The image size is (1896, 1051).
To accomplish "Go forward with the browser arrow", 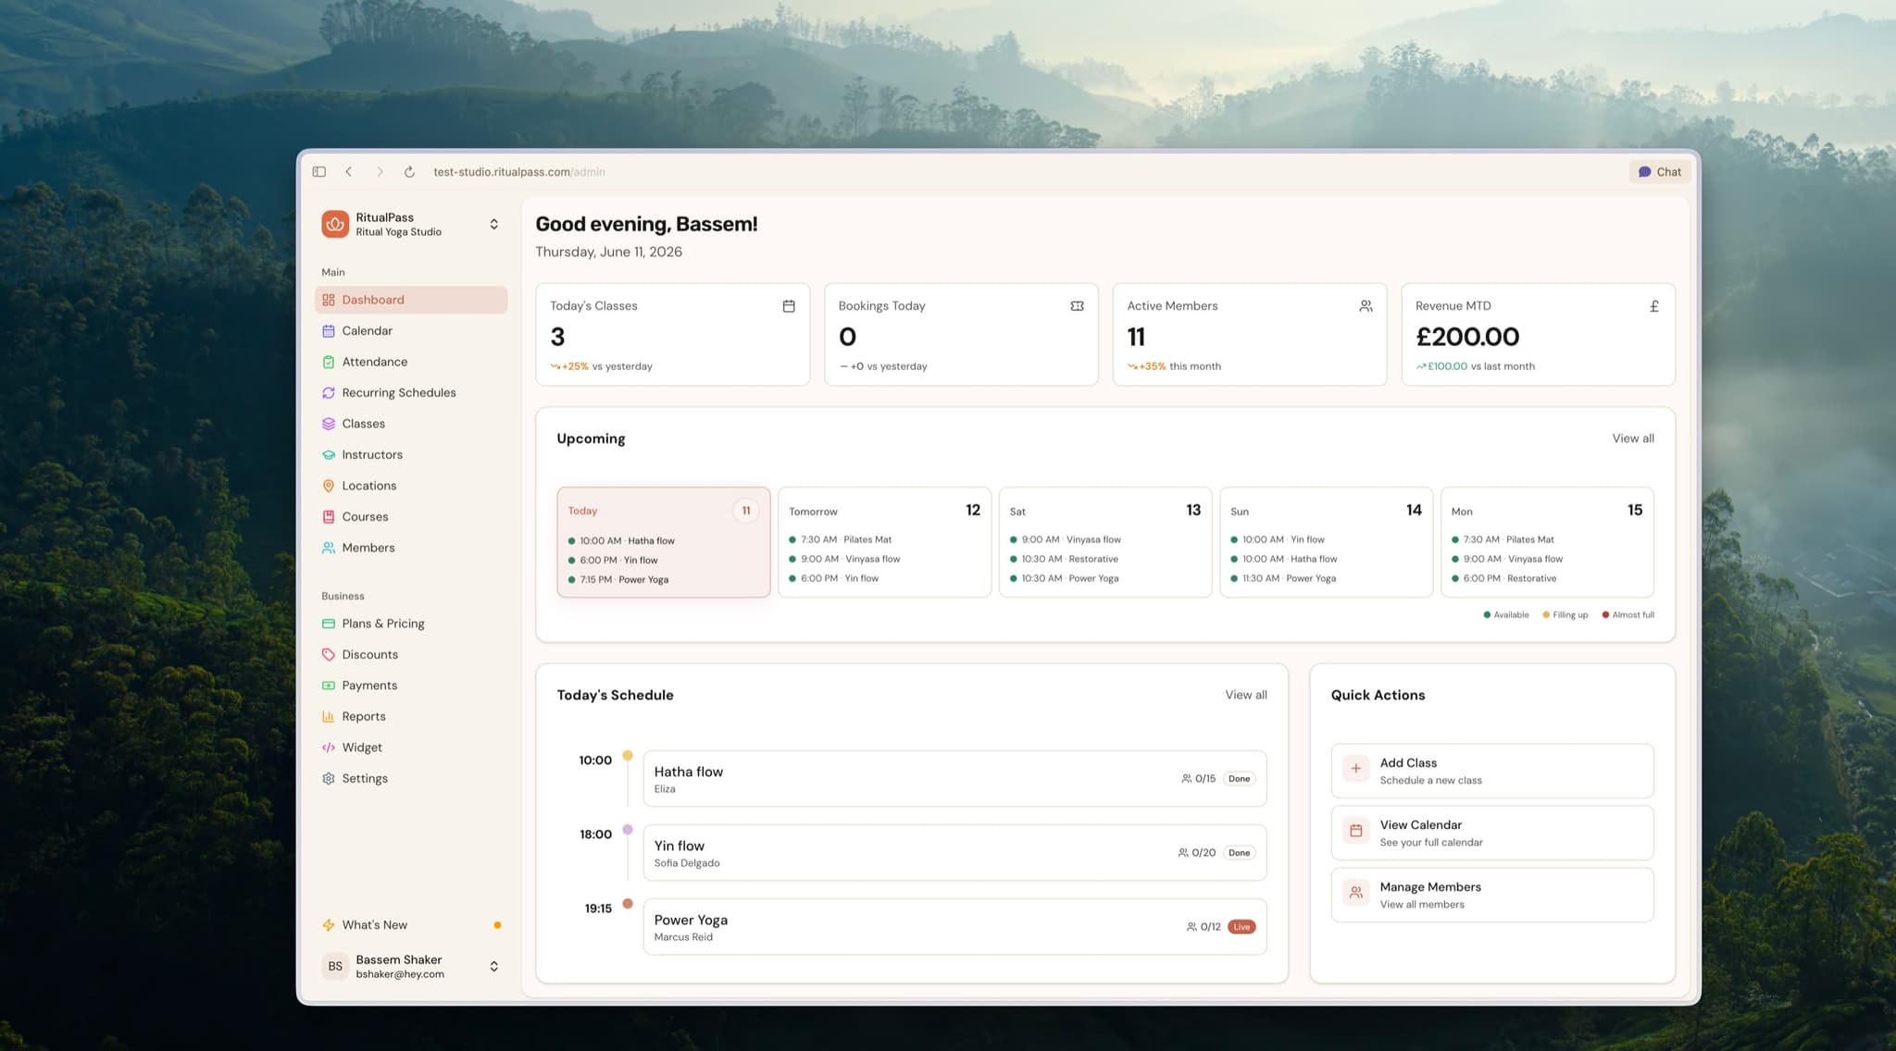I will (x=380, y=172).
